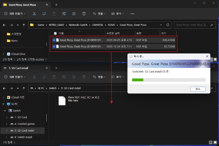The height and width of the screenshot is (146, 219).
Task: Go back in Good Pizza window
Action: [4, 25]
